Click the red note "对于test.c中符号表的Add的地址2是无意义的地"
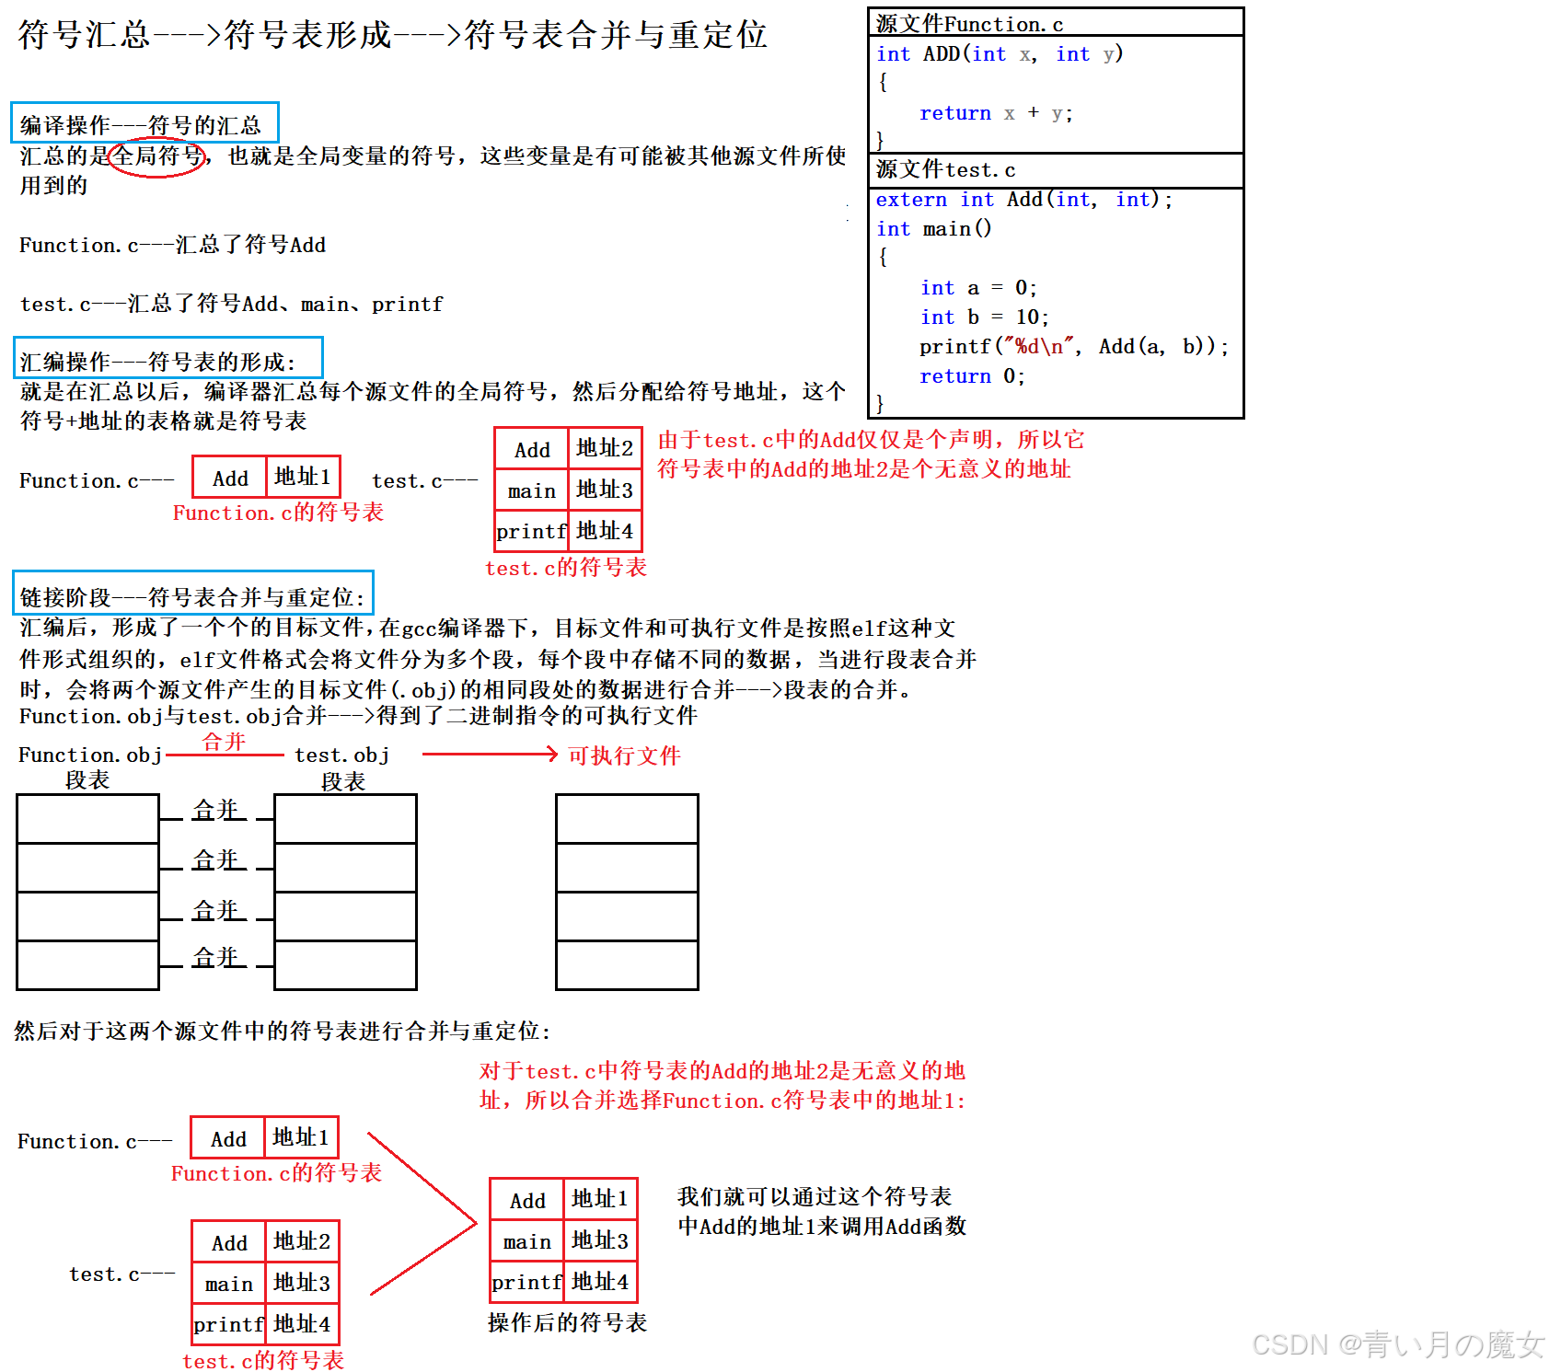The image size is (1549, 1372). pyautogui.click(x=722, y=1071)
